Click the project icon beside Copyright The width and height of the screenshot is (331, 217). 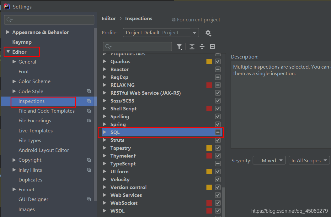tap(89, 160)
